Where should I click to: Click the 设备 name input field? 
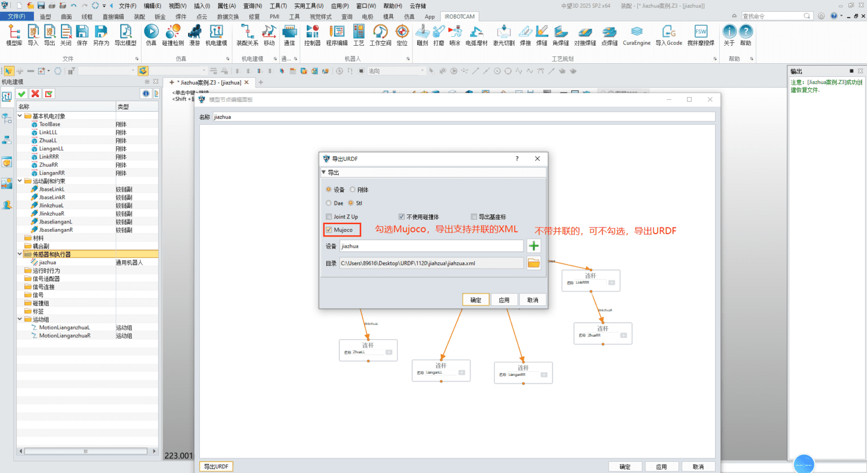pos(431,246)
